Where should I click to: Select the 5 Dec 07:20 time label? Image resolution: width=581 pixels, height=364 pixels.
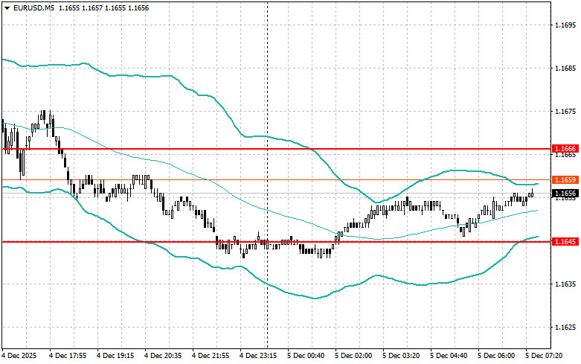544,356
